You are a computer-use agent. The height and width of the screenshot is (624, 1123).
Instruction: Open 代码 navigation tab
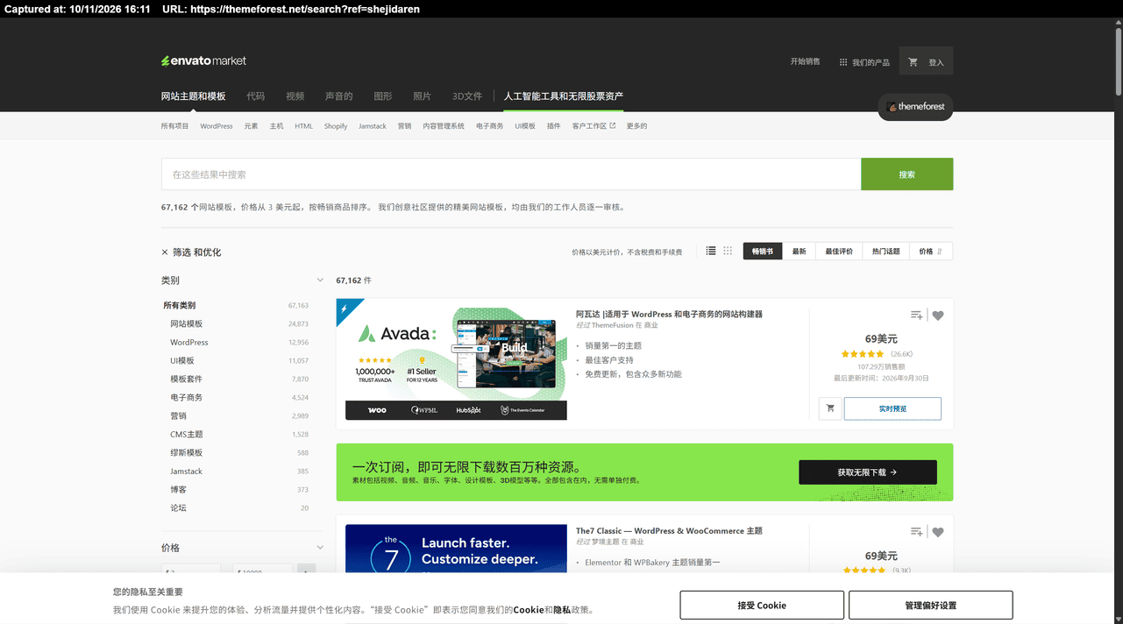coord(255,96)
